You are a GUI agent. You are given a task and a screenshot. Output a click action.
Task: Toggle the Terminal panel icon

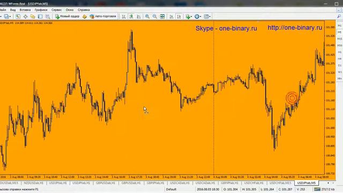tap(40, 17)
